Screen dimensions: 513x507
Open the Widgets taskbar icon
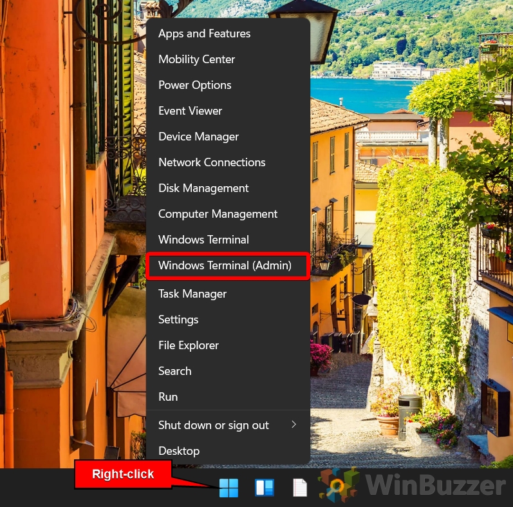tap(265, 488)
